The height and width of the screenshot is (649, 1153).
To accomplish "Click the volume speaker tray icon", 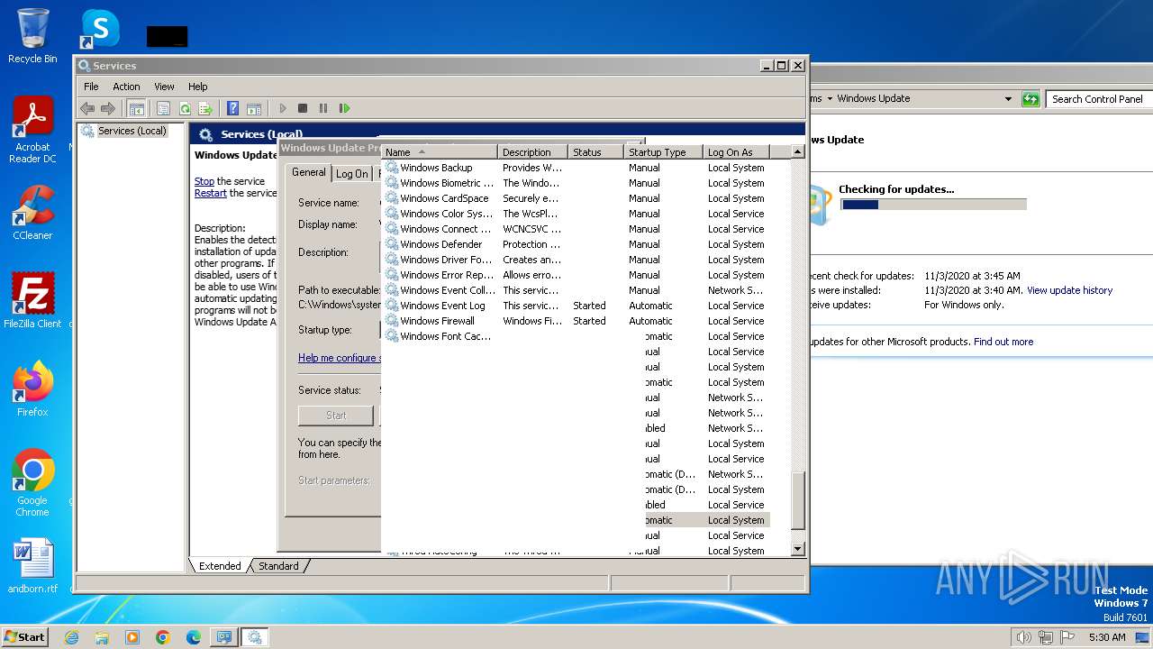I will point(1023,637).
